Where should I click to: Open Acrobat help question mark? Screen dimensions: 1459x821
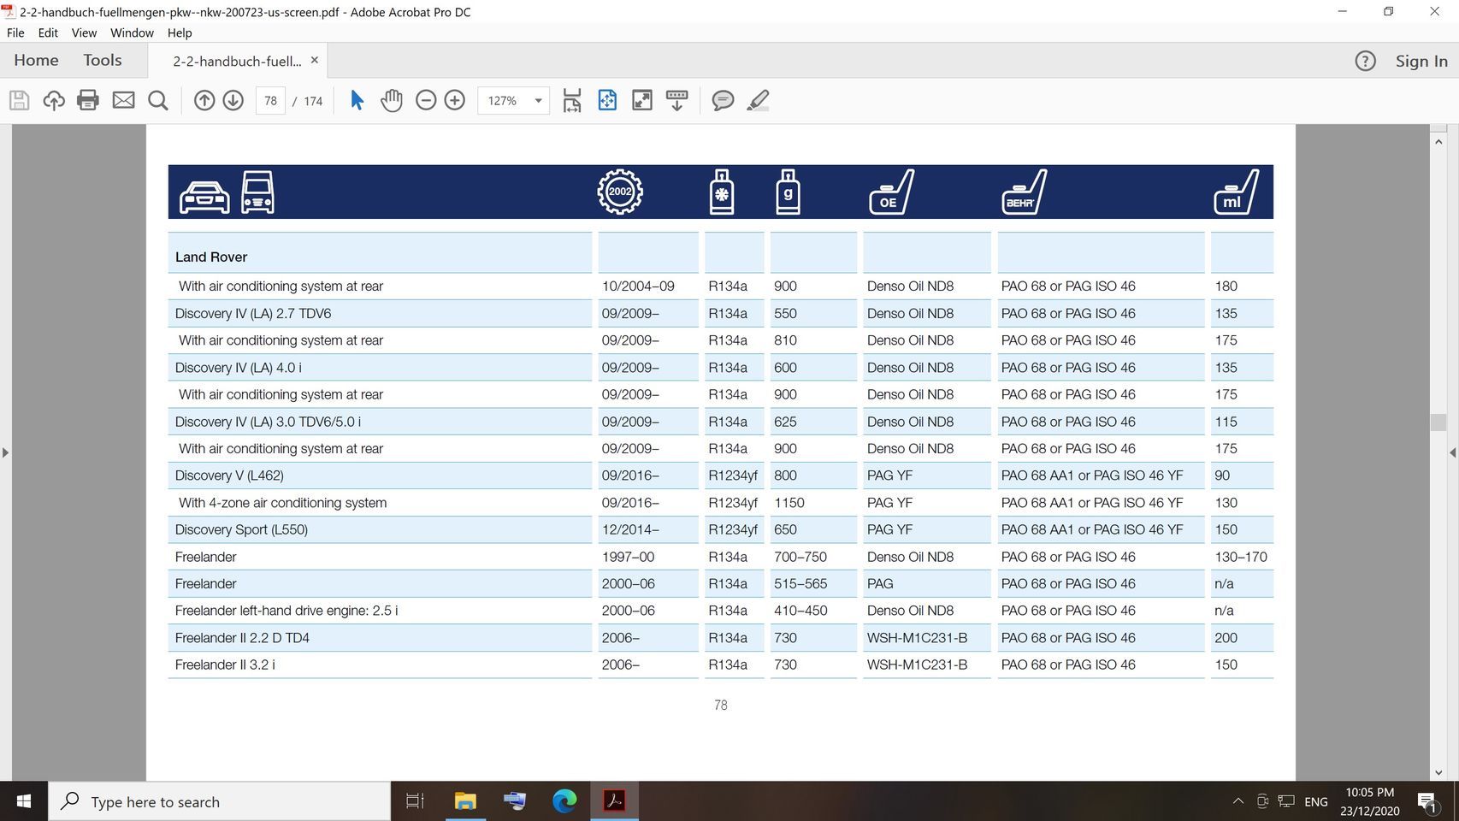tap(1365, 61)
